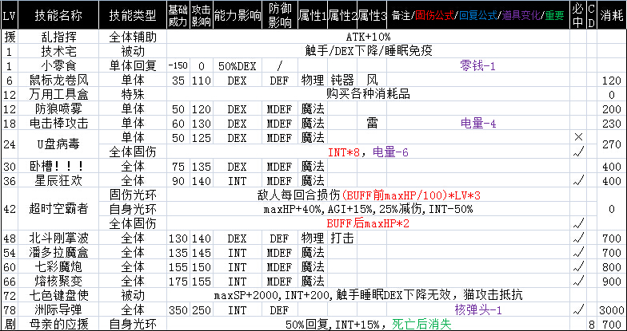Select the 电击棒攻击 skill name cell
Image resolution: width=627 pixels, height=331 pixels.
58,124
